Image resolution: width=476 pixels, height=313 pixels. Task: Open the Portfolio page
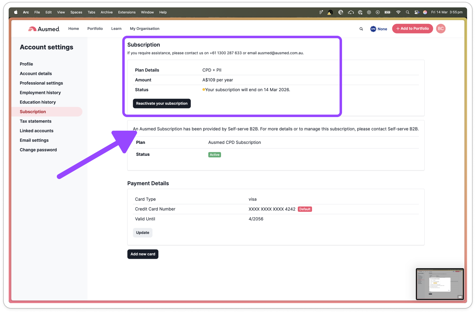(95, 29)
